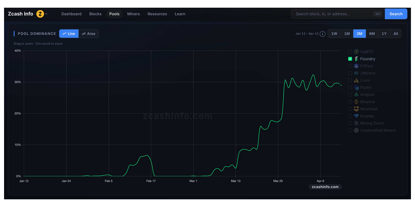Click the Zcash yellow logo icon
Screen dimensions: 415x207
coord(40,14)
